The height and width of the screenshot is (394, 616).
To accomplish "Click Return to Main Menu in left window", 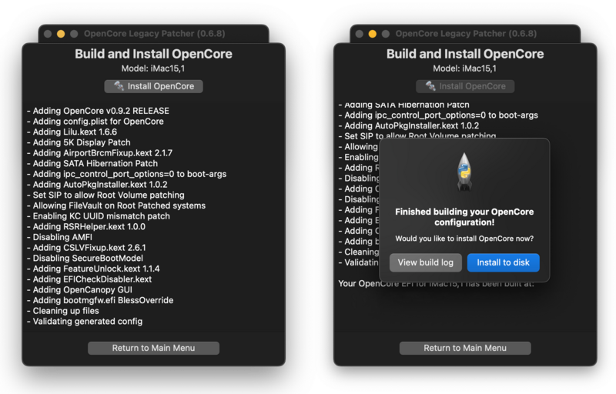I will pyautogui.click(x=153, y=348).
